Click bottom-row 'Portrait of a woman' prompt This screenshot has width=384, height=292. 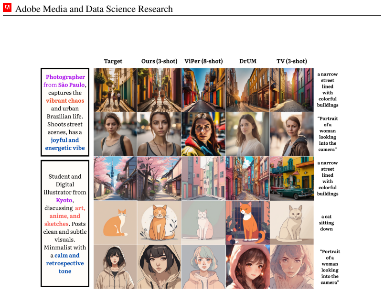pos(330,267)
